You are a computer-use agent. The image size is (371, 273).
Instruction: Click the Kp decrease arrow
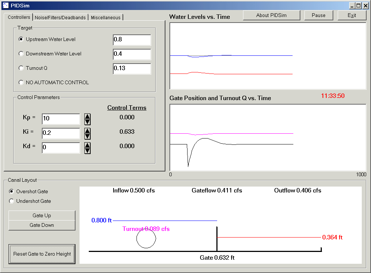click(x=87, y=122)
